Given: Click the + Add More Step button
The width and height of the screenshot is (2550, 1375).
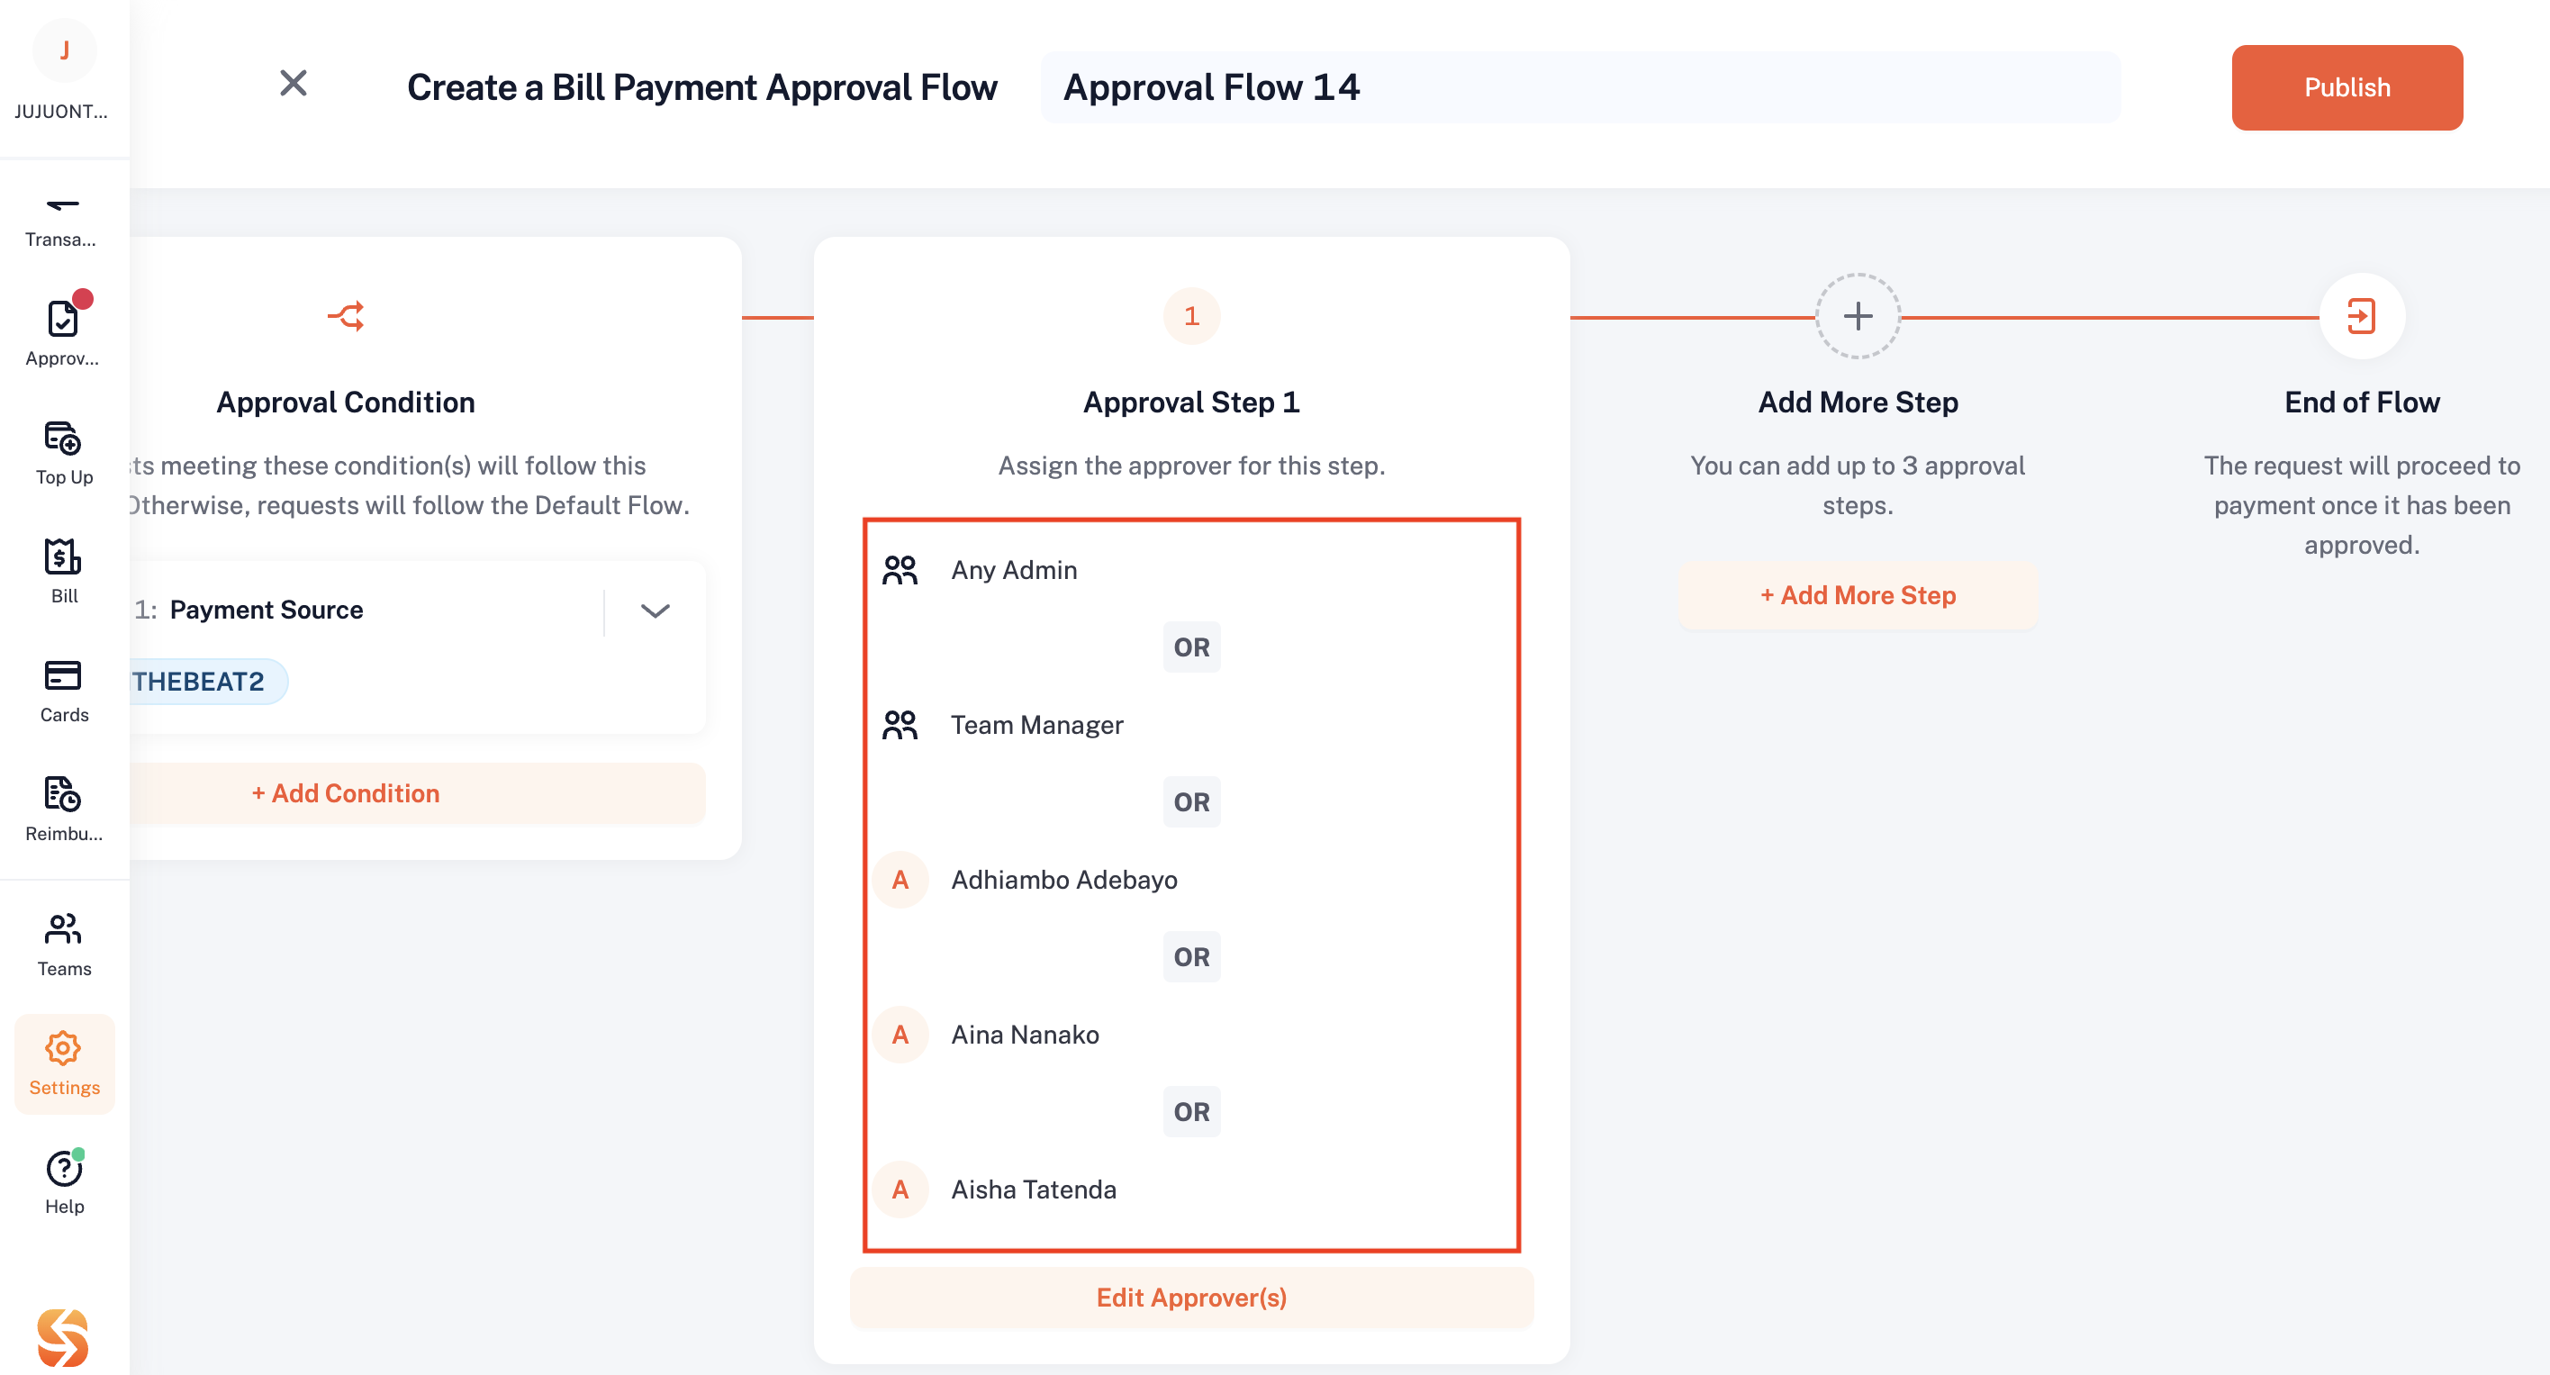Looking at the screenshot, I should point(1857,595).
